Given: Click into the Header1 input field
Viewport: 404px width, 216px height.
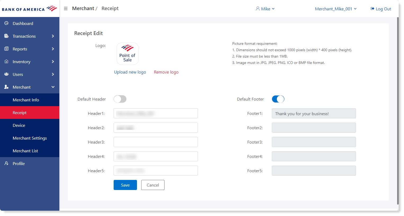Looking at the screenshot, I should pyautogui.click(x=156, y=113).
